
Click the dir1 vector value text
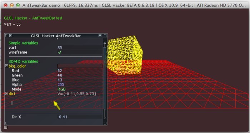[77, 94]
